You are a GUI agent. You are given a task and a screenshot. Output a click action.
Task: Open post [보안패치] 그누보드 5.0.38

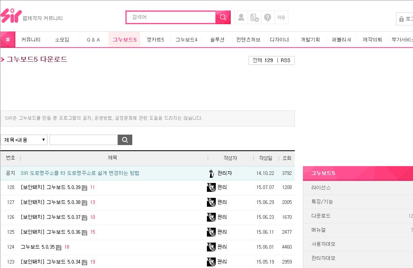click(x=50, y=202)
